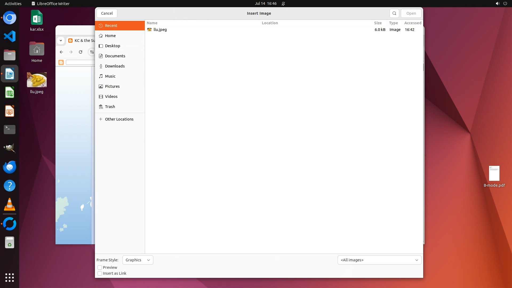Cancel the Insert Image dialog
The width and height of the screenshot is (512, 288).
107,13
